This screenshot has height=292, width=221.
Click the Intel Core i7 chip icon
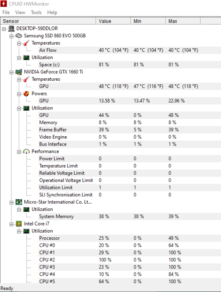[19, 223]
